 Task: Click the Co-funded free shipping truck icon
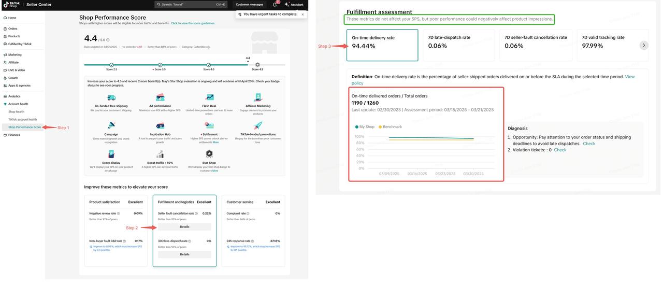click(111, 97)
